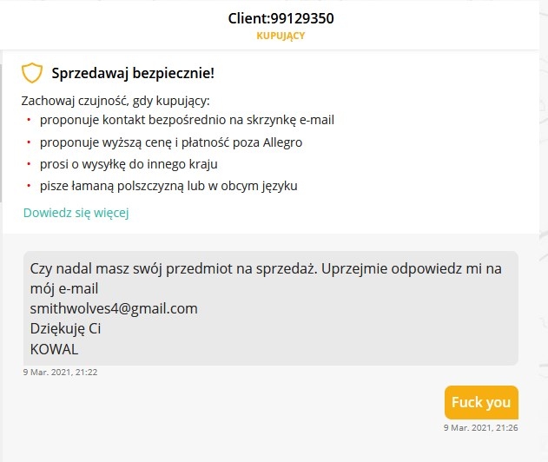
Task: Click the smithwolves4@gmail.com address
Action: coord(114,308)
